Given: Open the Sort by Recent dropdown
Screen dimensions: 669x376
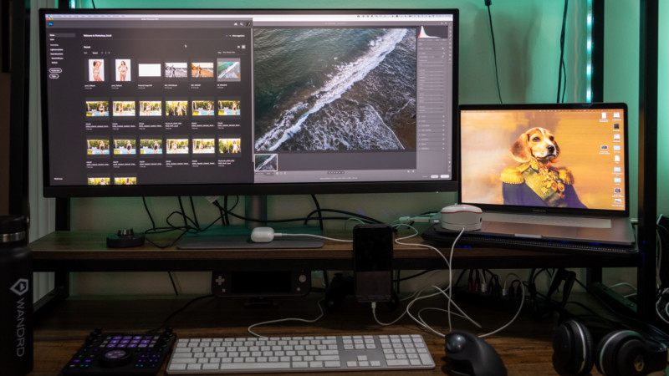Looking at the screenshot, I should point(97,53).
